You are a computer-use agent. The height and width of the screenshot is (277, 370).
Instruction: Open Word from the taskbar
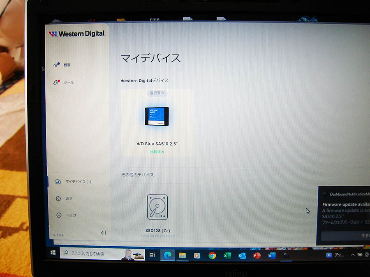click(271, 256)
